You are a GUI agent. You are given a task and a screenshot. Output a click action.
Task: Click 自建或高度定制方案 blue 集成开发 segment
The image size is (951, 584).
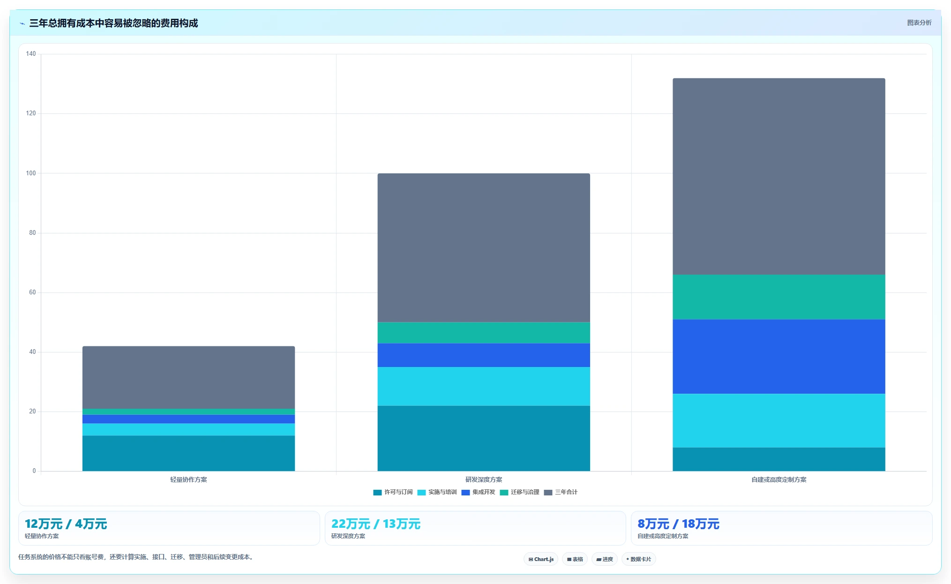pyautogui.click(x=779, y=357)
